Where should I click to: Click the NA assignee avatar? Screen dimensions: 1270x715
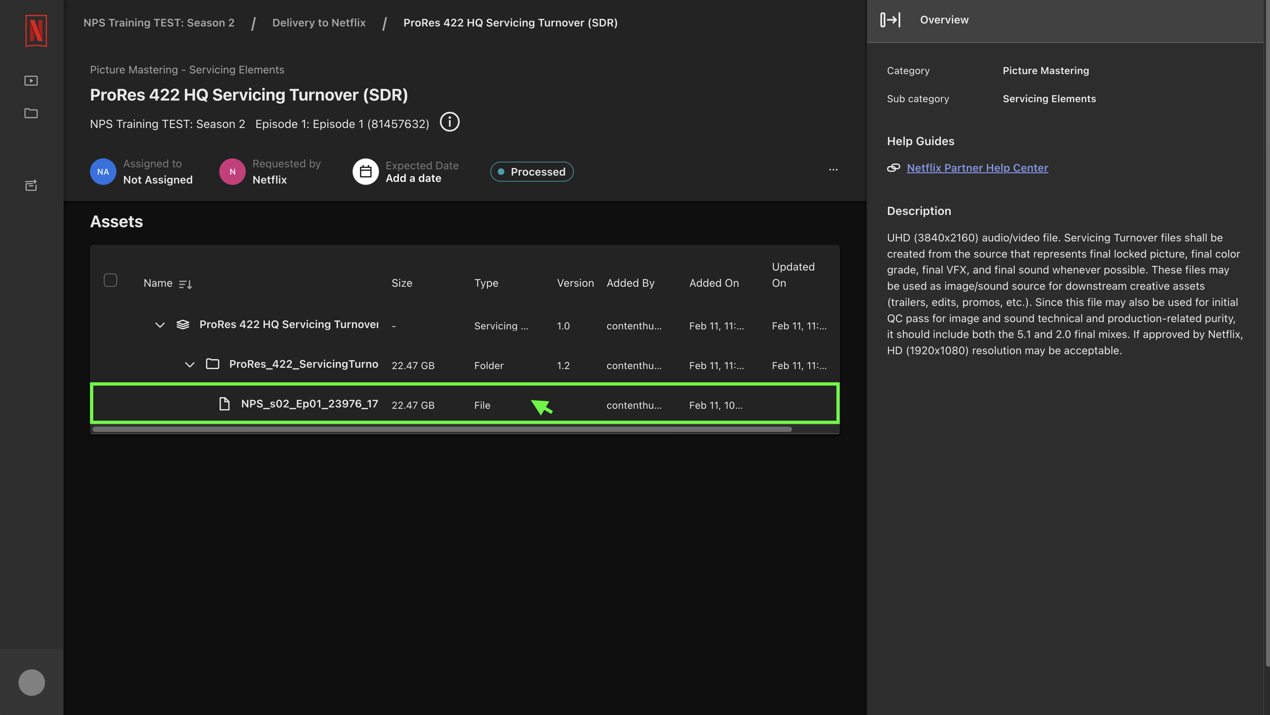(x=103, y=172)
